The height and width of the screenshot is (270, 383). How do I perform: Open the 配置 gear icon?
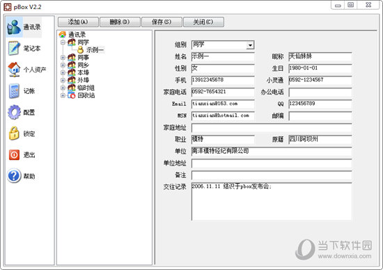click(x=14, y=112)
